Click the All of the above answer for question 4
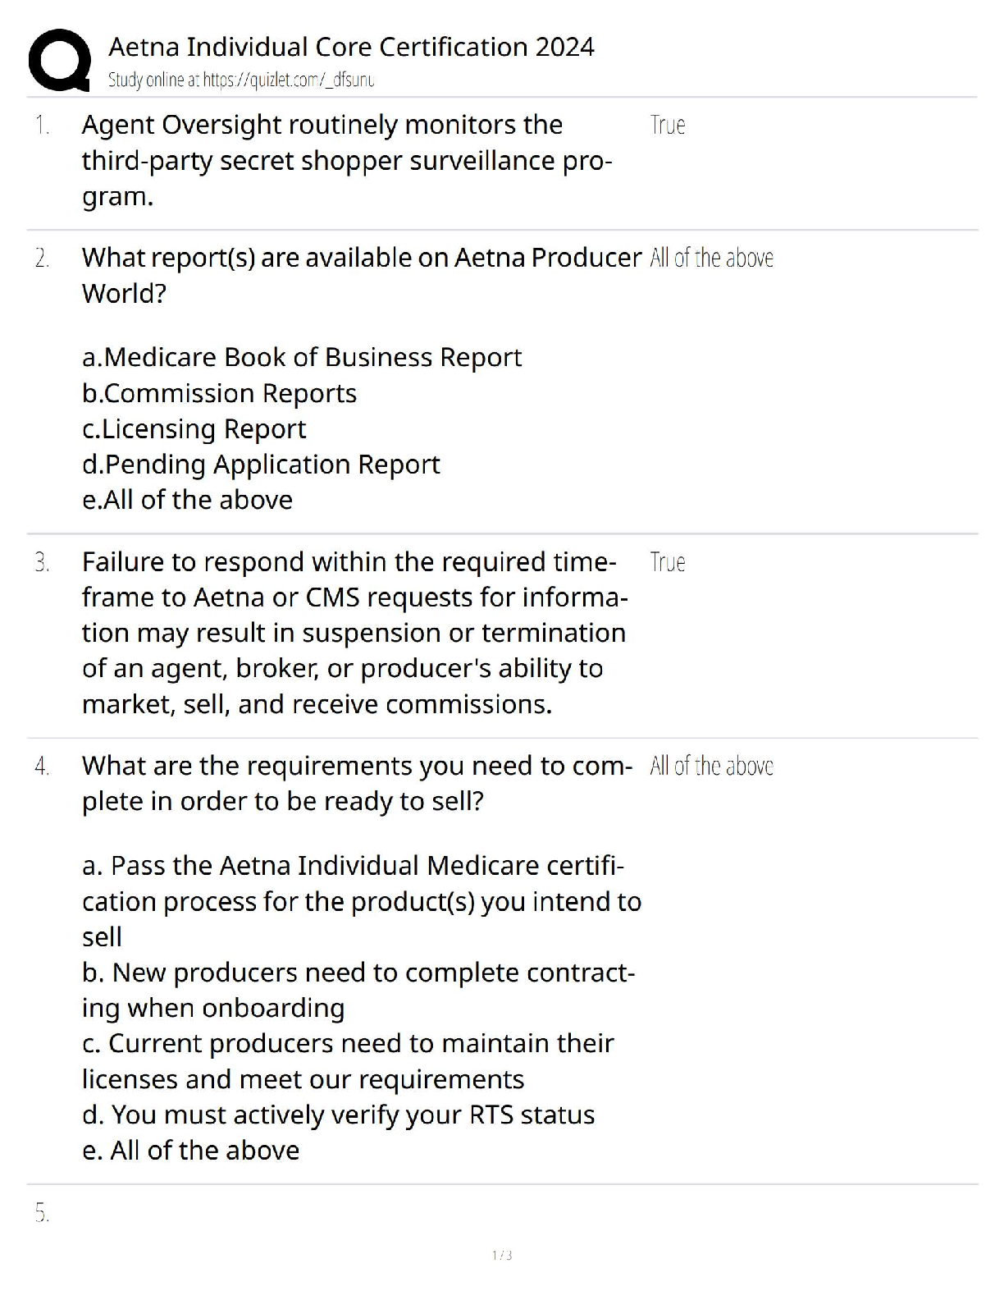 (x=712, y=766)
